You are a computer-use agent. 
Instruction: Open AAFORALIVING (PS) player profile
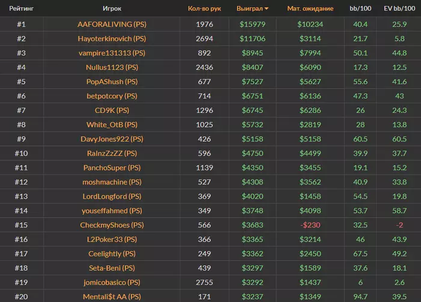point(112,25)
